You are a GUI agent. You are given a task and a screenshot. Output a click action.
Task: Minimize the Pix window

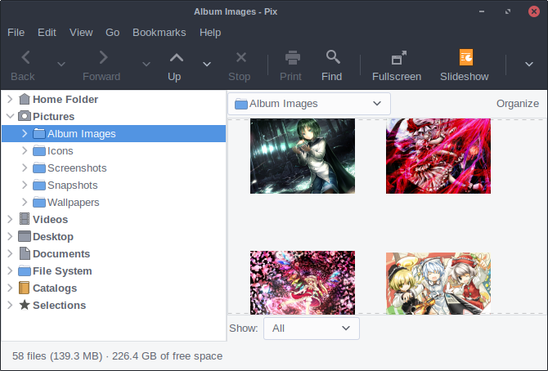tap(482, 11)
